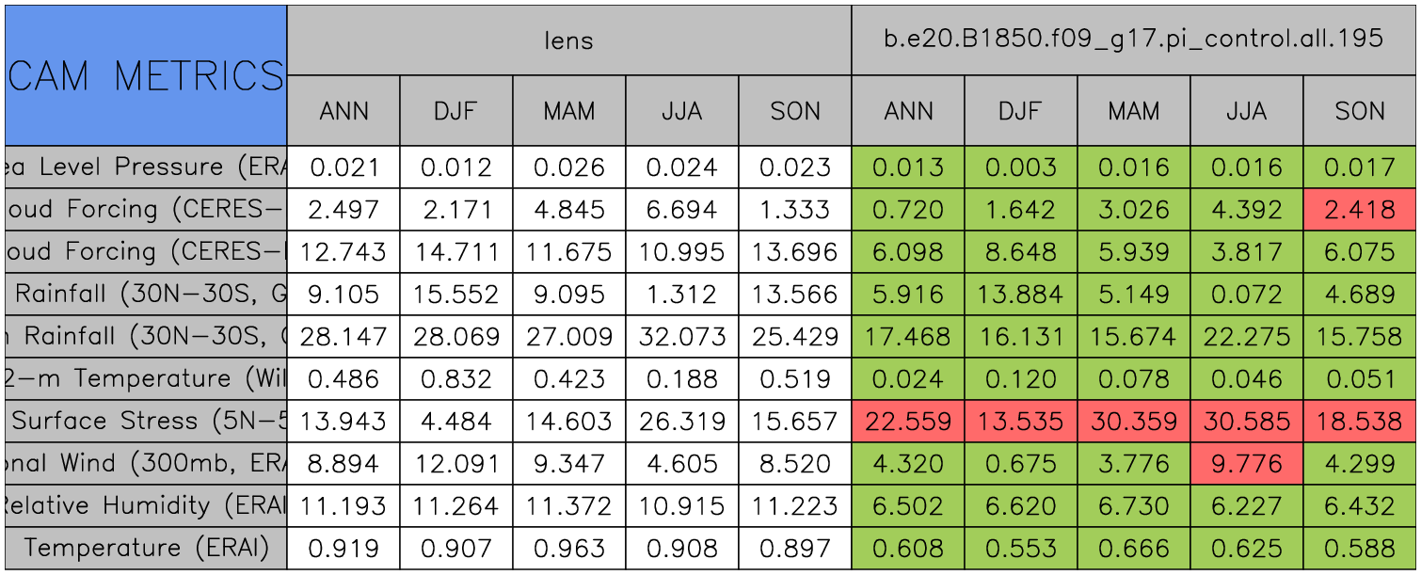1421x575 pixels.
Task: Click the white cell showing 0.486
Action: 343,379
